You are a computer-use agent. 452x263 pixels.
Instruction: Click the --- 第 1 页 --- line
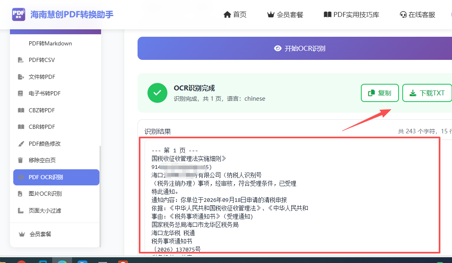click(175, 150)
